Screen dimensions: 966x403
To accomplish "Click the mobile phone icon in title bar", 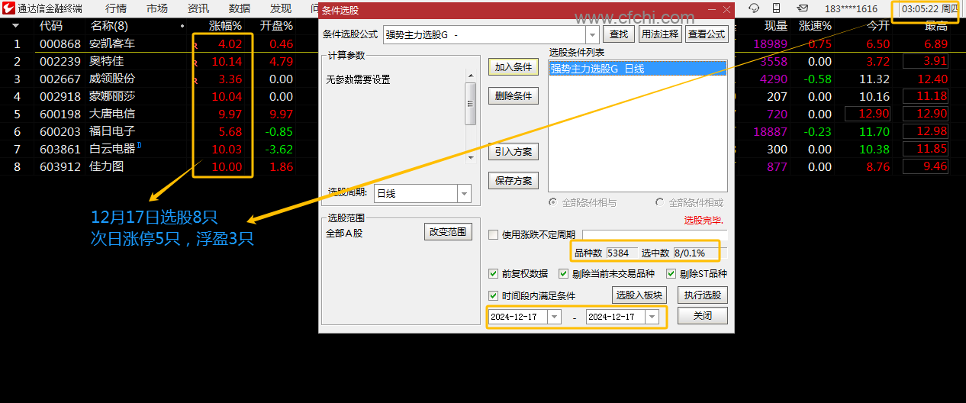I will [777, 8].
